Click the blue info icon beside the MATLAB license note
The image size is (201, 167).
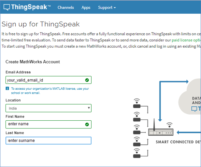tap(7, 88)
